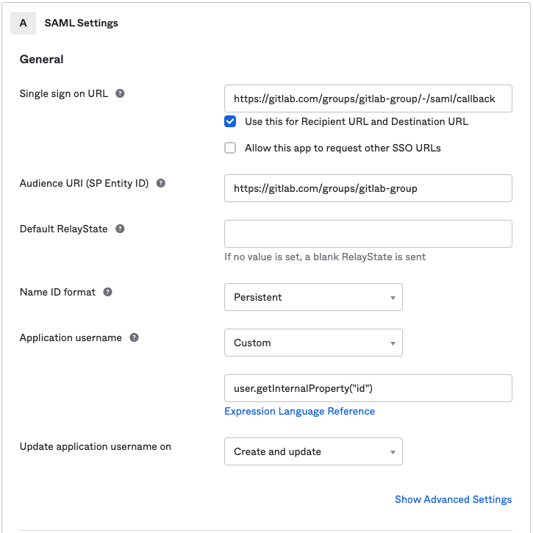Click Show Advanced Settings link
The image size is (533, 533).
click(453, 499)
